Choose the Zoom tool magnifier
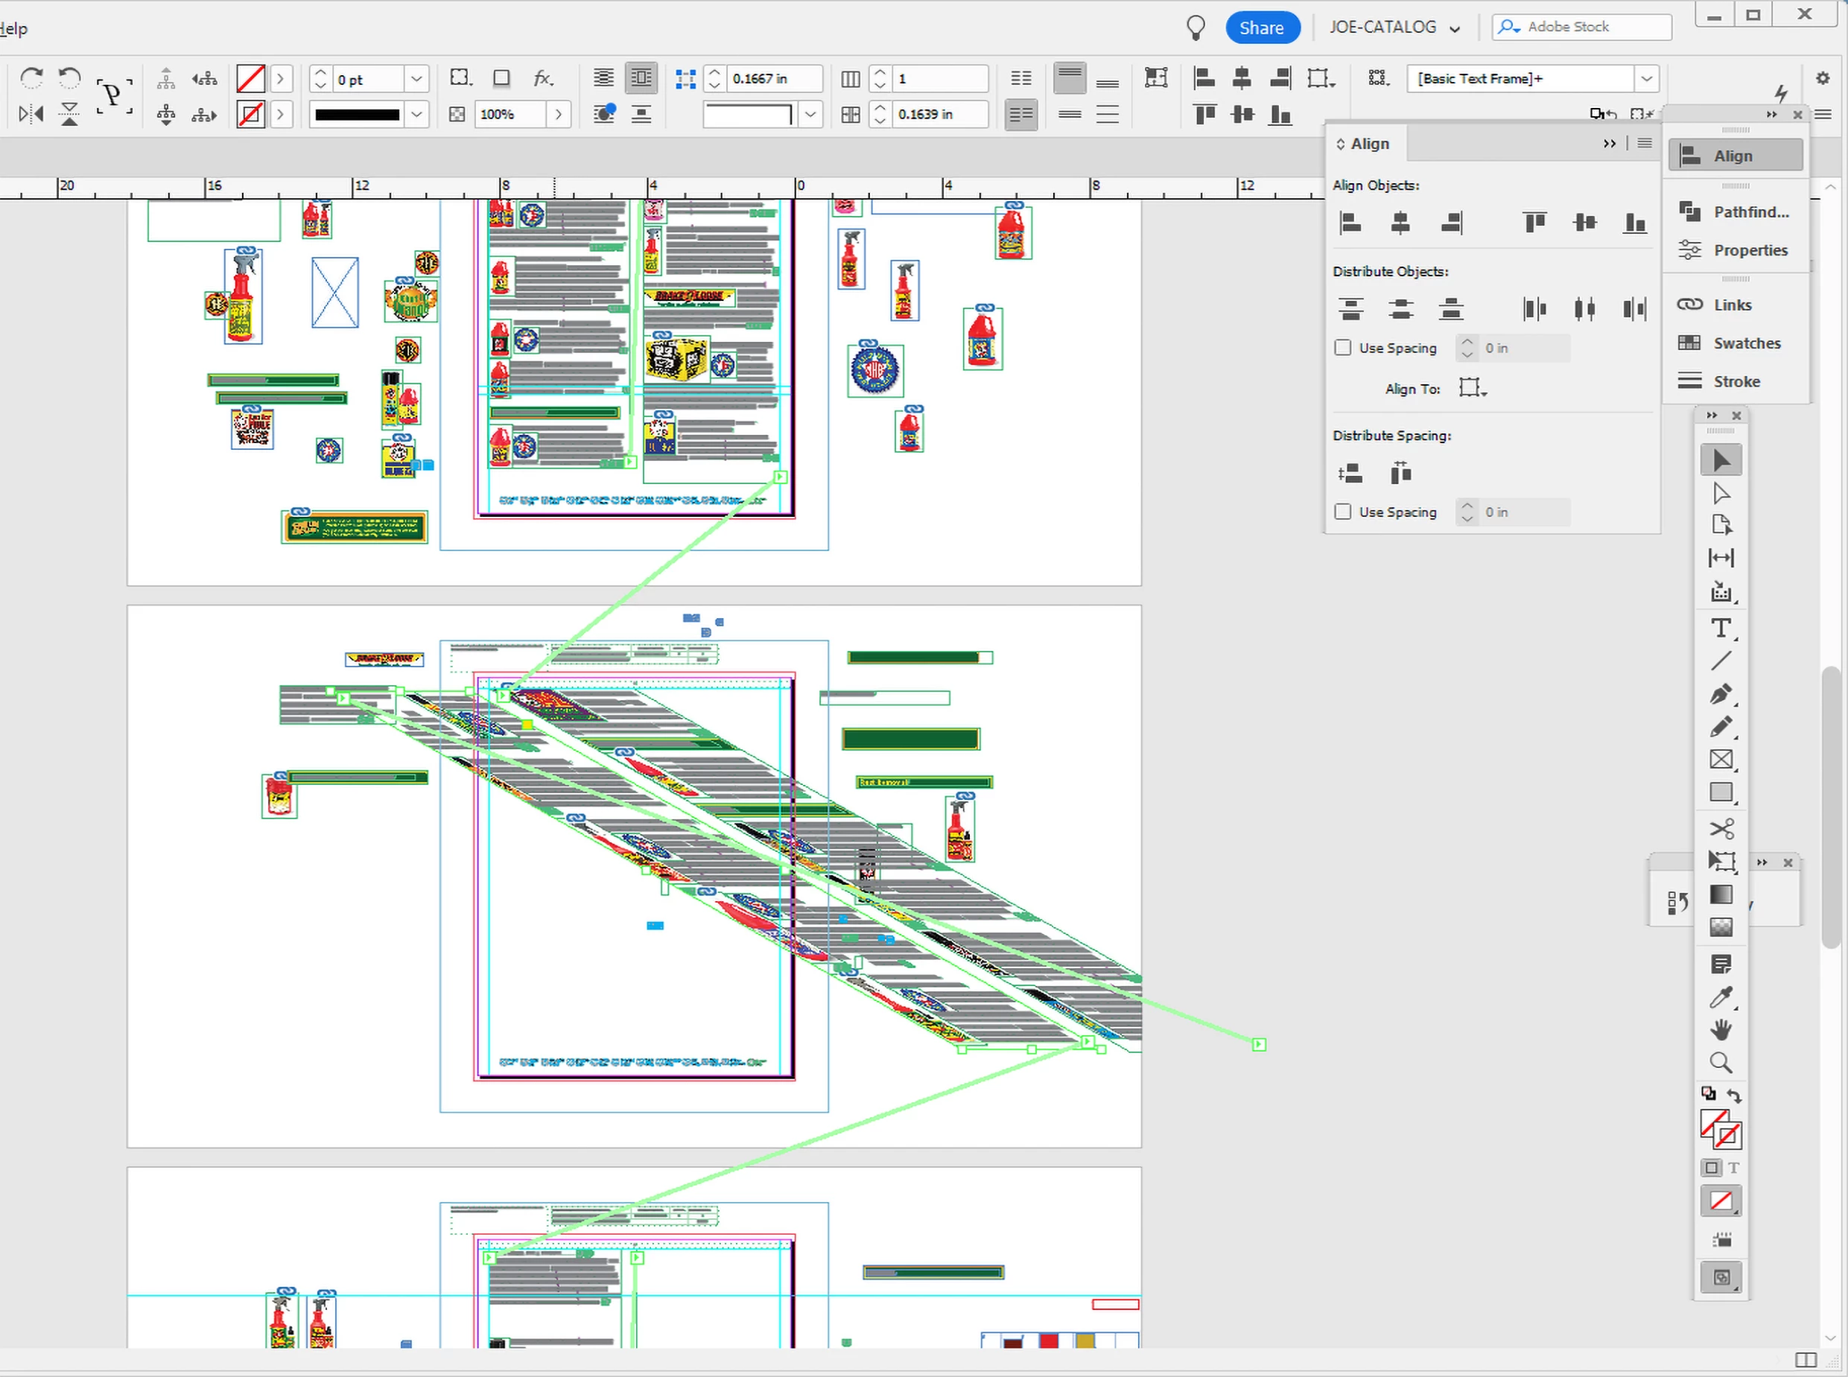This screenshot has height=1377, width=1848. (x=1721, y=1063)
